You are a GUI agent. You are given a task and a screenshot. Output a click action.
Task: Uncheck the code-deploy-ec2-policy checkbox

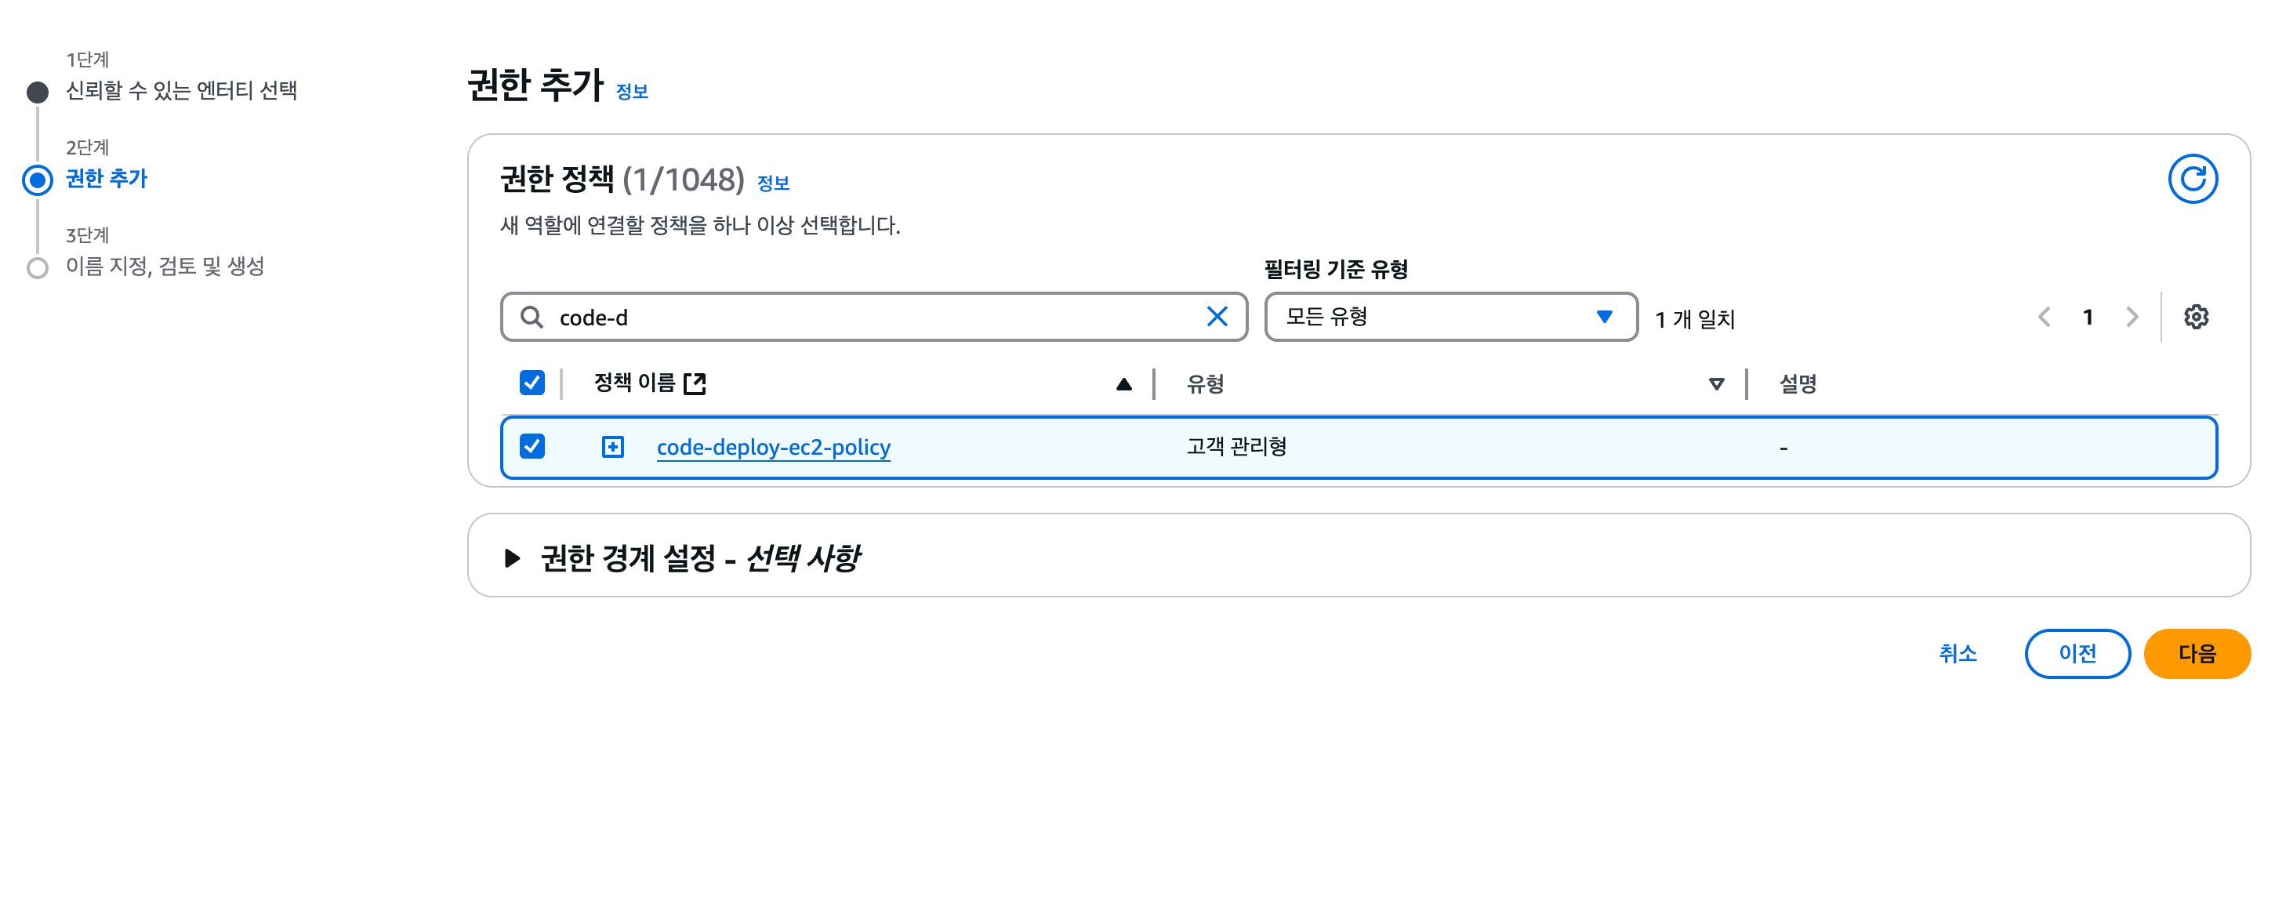pos(532,447)
